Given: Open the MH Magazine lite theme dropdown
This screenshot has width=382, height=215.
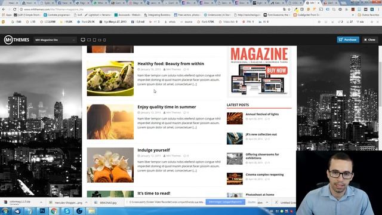Looking at the screenshot, I should [55, 40].
